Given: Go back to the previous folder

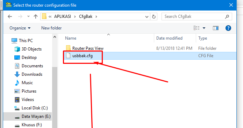Looking at the screenshot, I should coord(10,16).
